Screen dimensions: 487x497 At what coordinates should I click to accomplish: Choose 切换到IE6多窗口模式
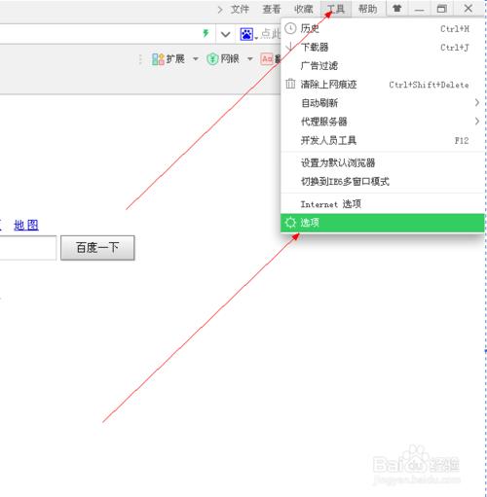383,181
